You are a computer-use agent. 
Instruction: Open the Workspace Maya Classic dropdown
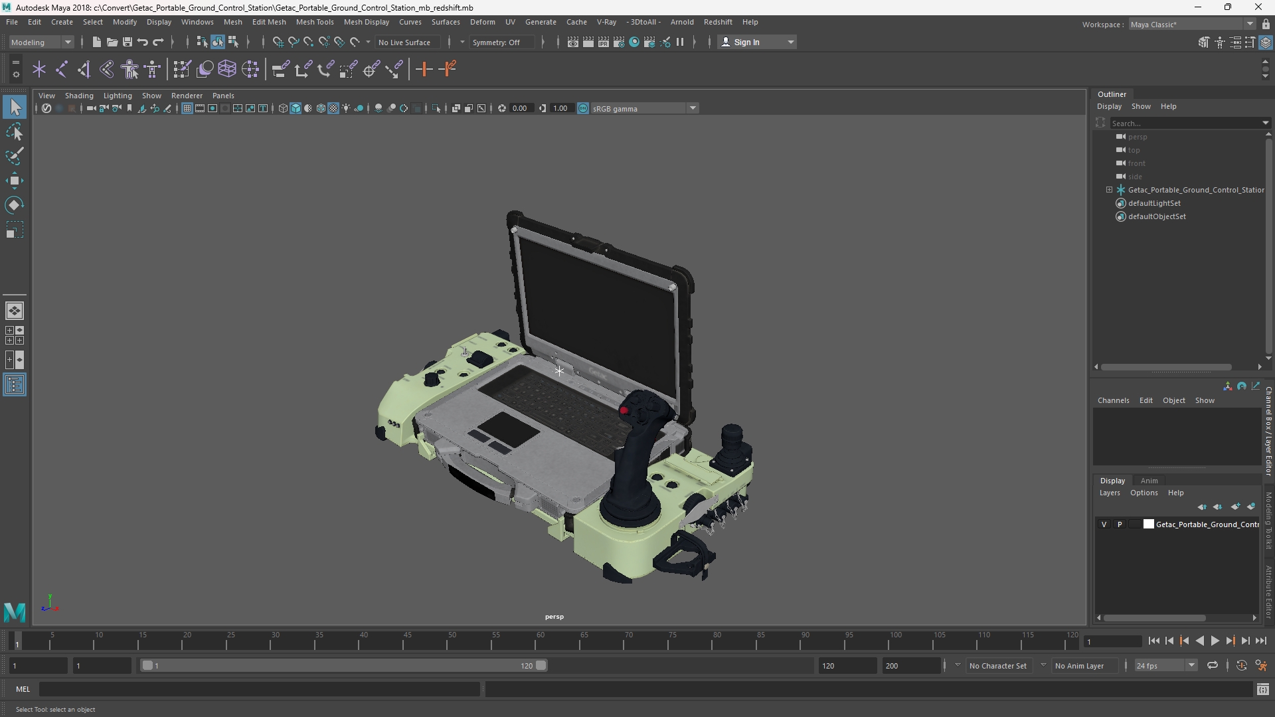tap(1192, 25)
